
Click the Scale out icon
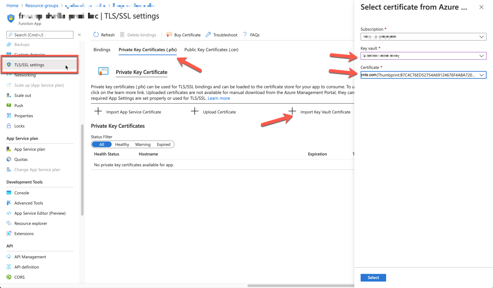[x=9, y=95]
